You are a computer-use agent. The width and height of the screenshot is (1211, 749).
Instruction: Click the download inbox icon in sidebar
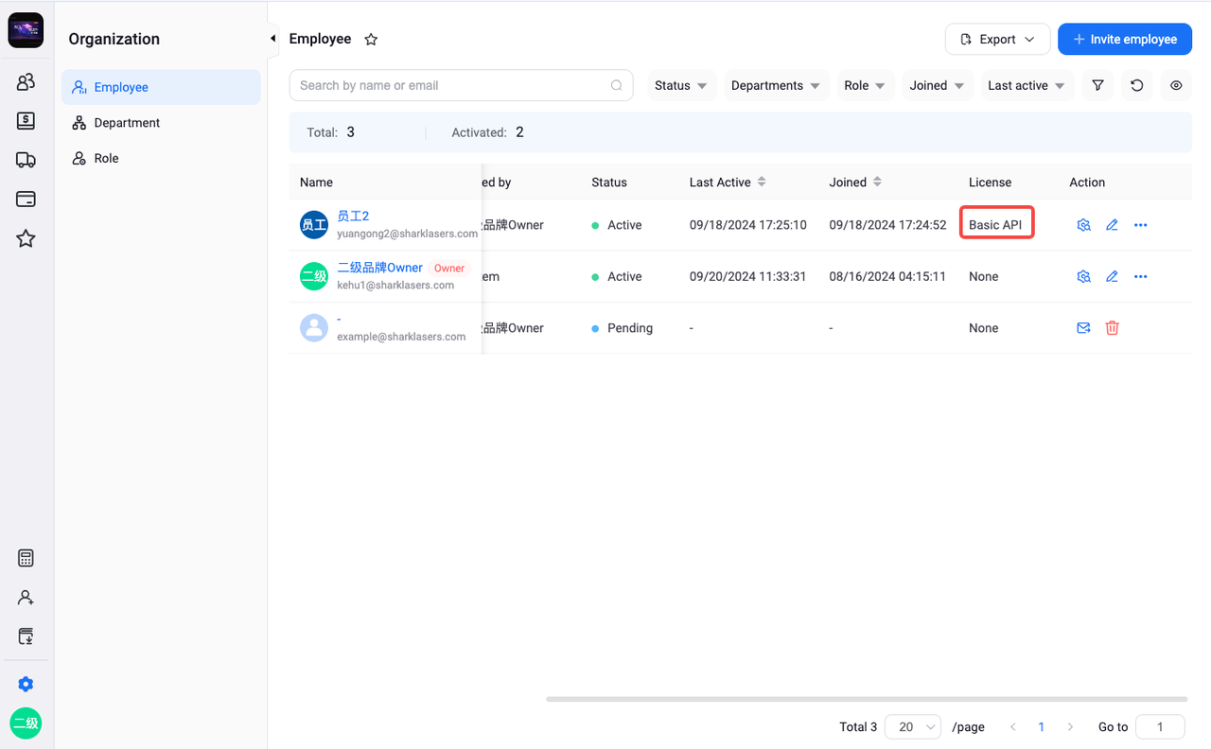[26, 636]
